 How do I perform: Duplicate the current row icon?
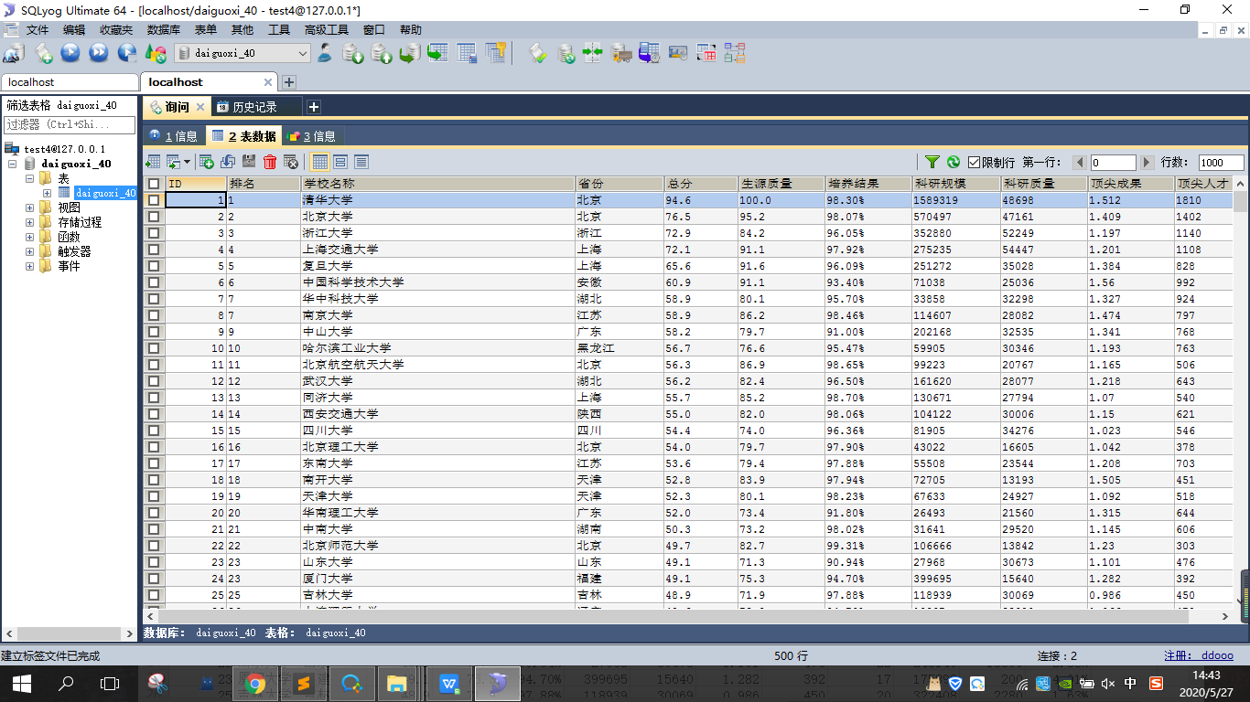[x=228, y=162]
